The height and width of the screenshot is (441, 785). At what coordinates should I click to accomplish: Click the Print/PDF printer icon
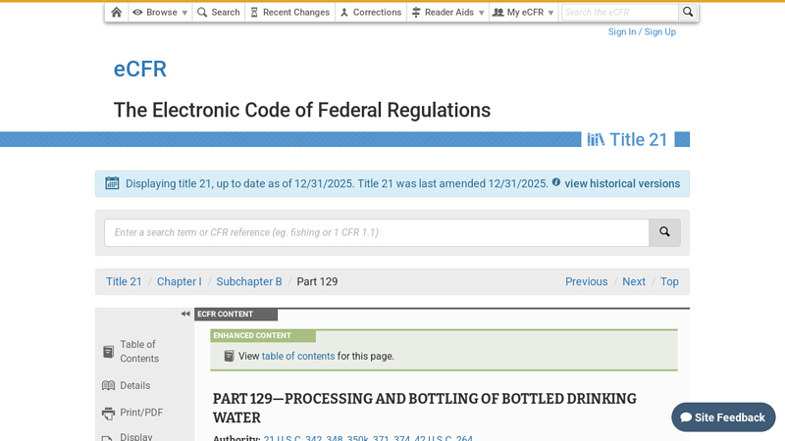pos(108,413)
